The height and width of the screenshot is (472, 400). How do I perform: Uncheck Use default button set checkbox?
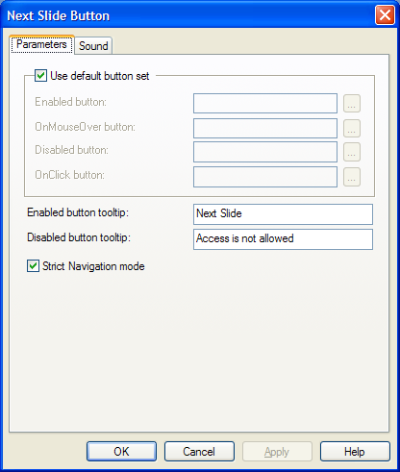40,76
